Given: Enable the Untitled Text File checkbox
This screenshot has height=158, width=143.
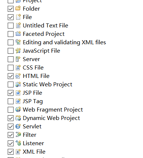Looking at the screenshot, I should [11, 26].
